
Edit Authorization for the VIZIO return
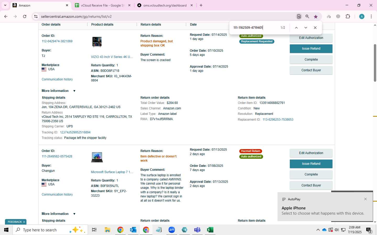(x=311, y=38)
